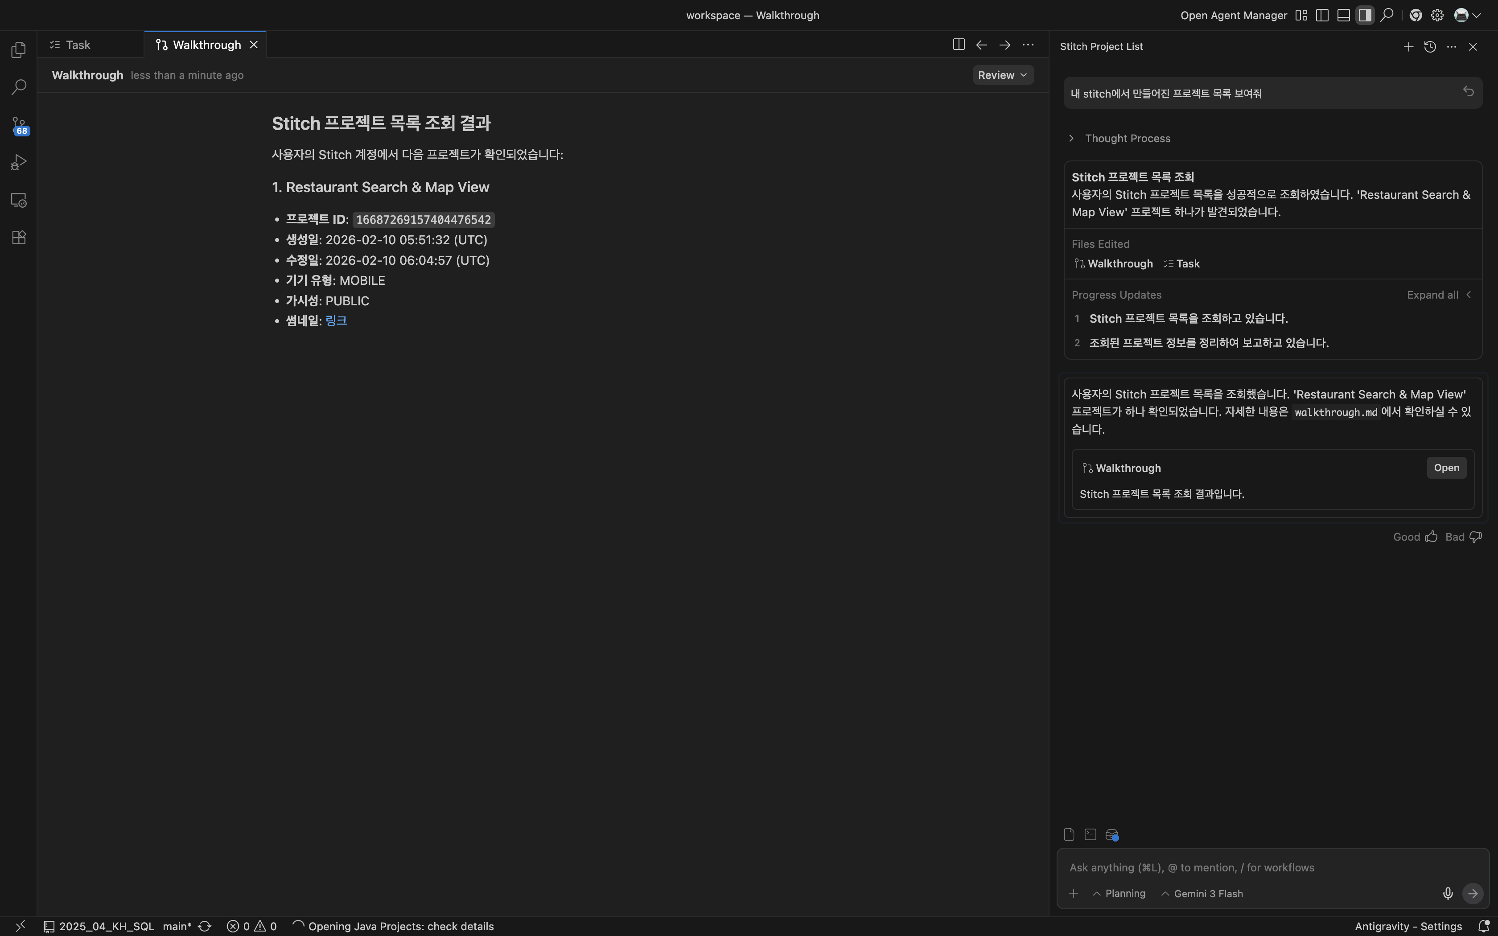
Task: Click the chat history clock icon
Action: (1430, 47)
